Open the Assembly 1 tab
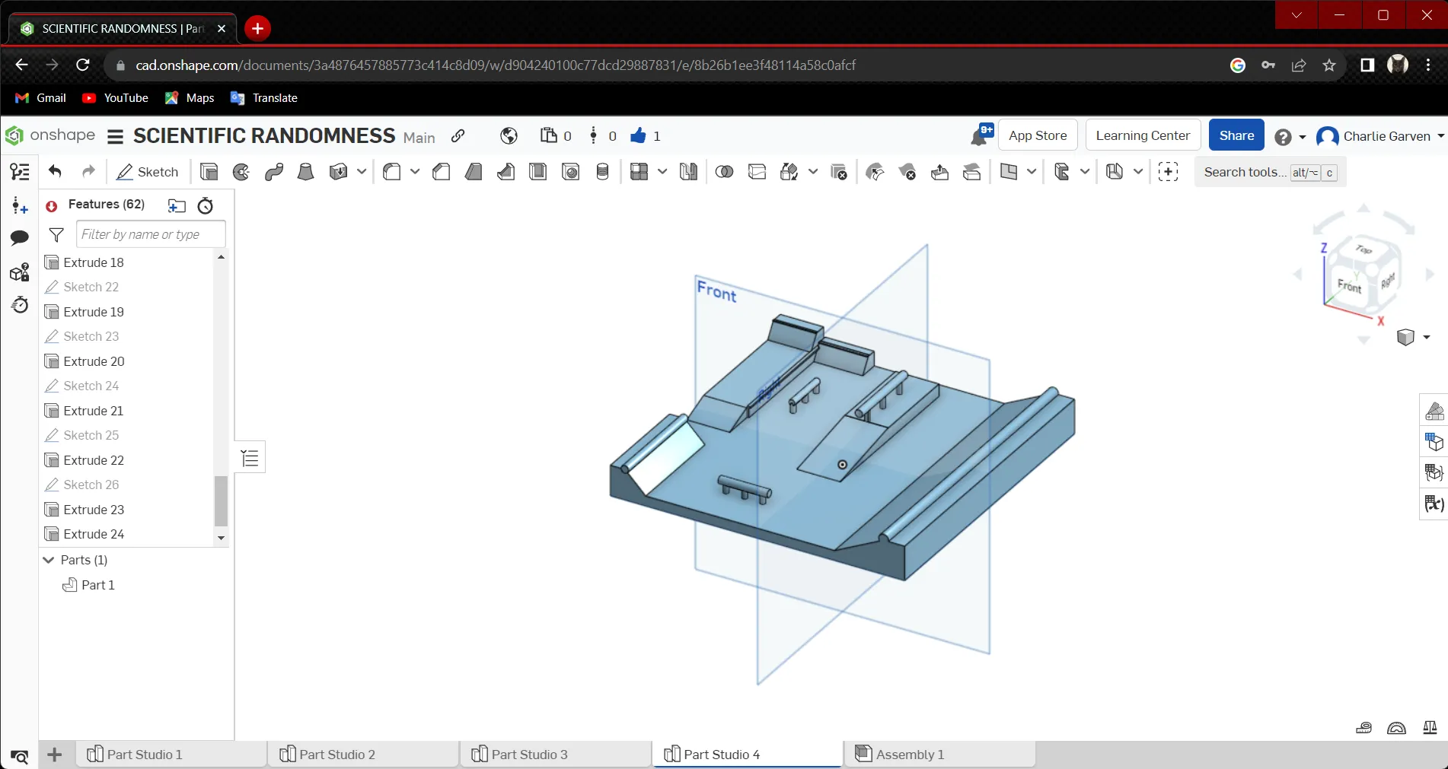Screen dimensions: 1448x769 point(910,755)
